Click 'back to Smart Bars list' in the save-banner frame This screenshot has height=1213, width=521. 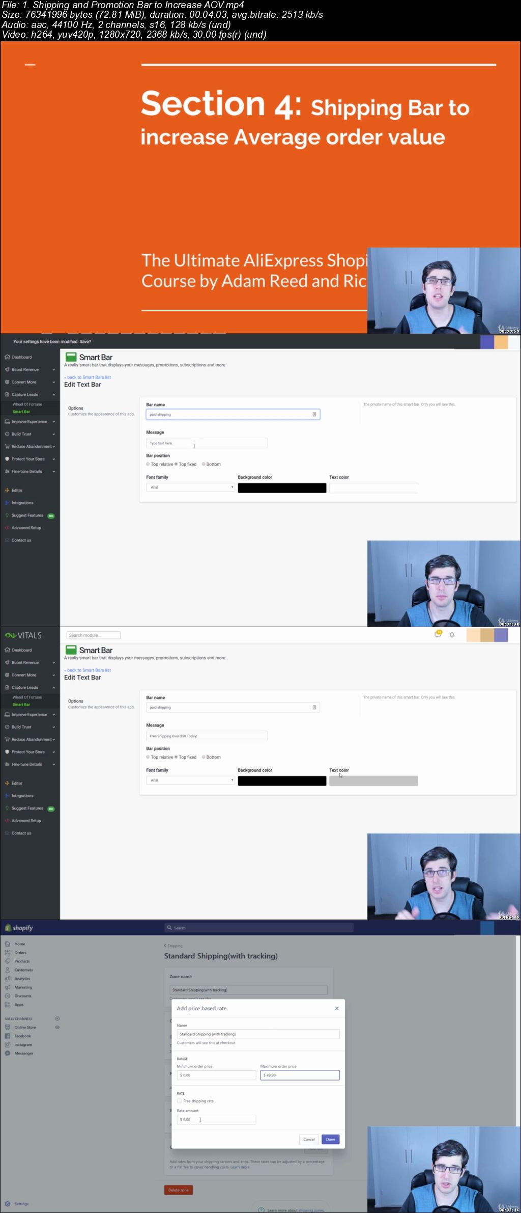coord(88,378)
